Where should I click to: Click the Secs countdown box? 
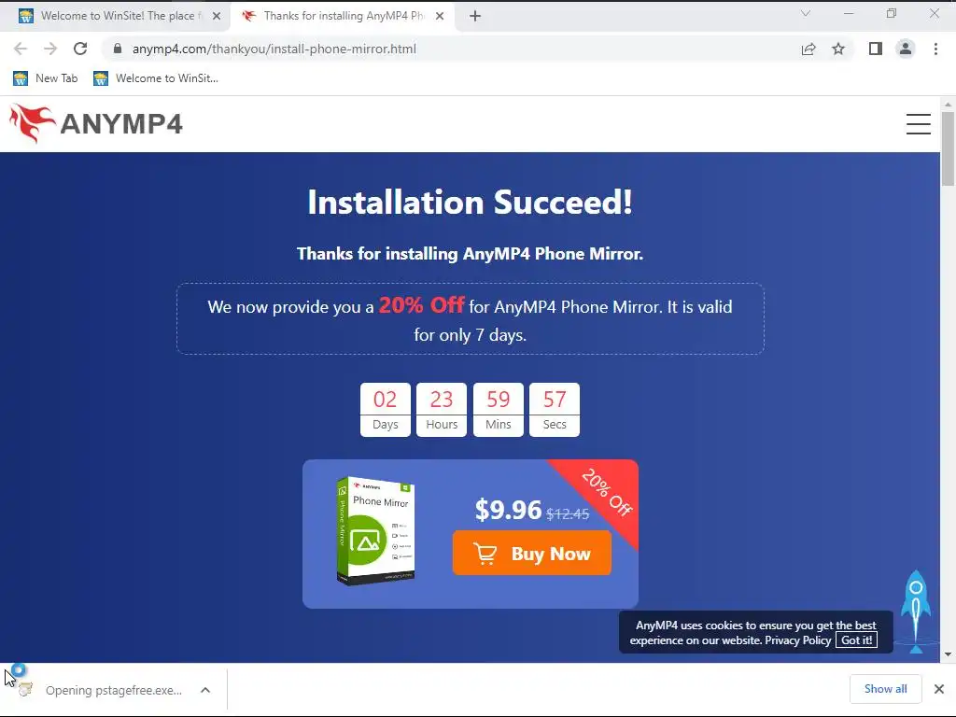[555, 410]
